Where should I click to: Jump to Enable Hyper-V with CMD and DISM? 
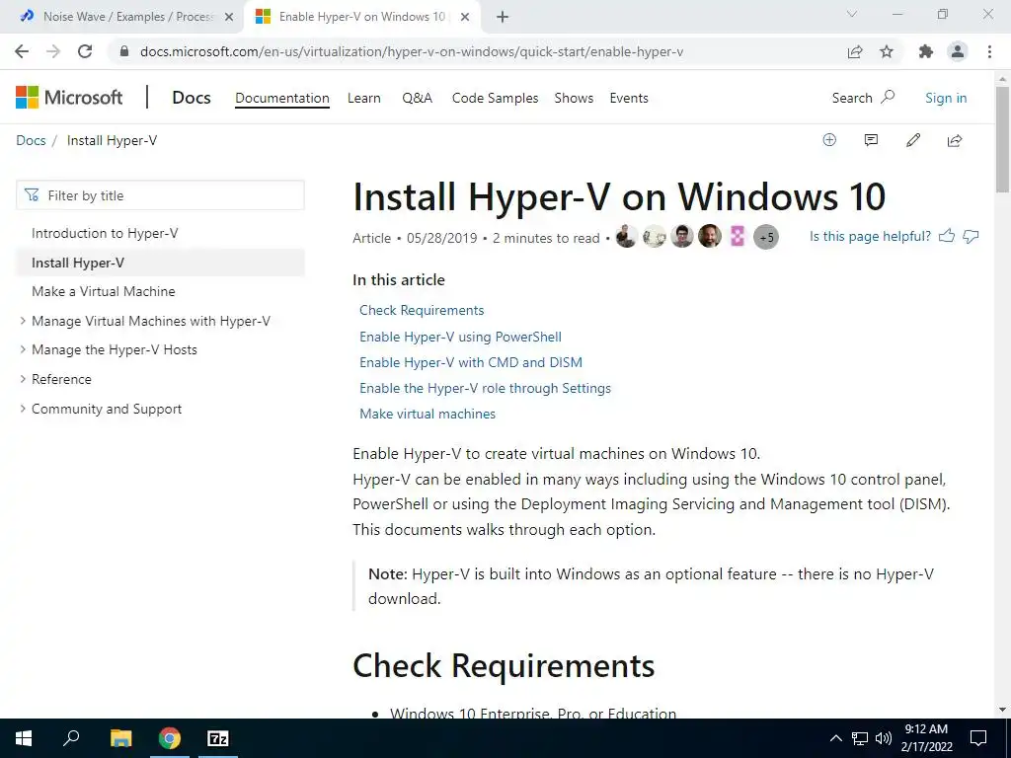tap(471, 362)
